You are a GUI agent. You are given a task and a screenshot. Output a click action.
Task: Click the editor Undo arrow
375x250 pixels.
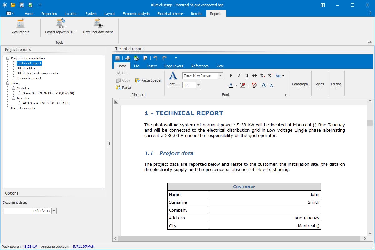point(155,58)
